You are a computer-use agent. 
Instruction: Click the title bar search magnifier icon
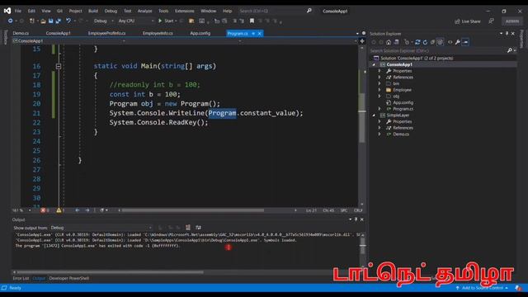(309, 11)
